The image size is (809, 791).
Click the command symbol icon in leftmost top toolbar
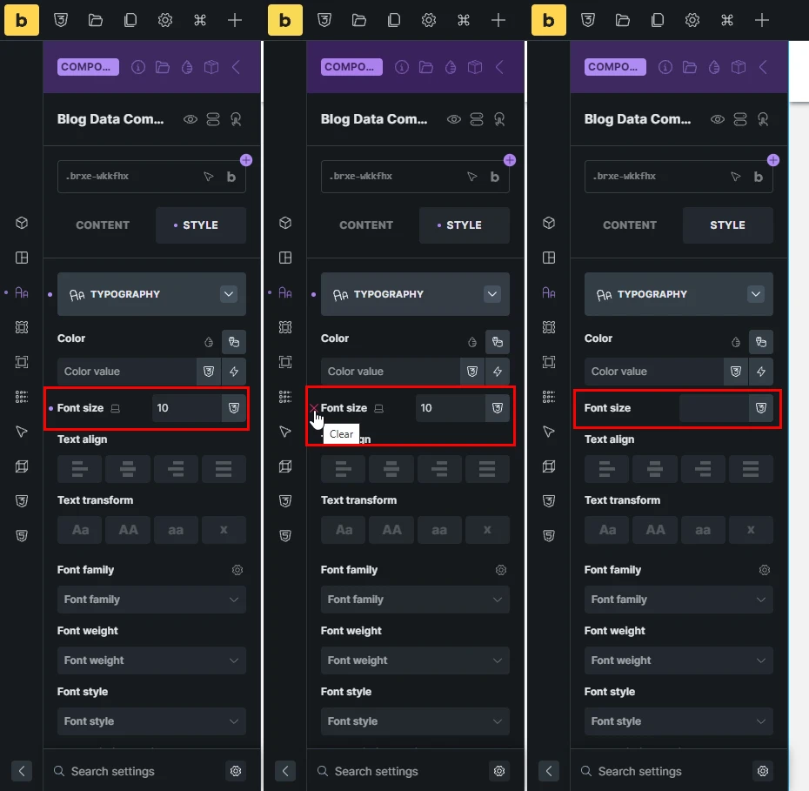(x=200, y=20)
